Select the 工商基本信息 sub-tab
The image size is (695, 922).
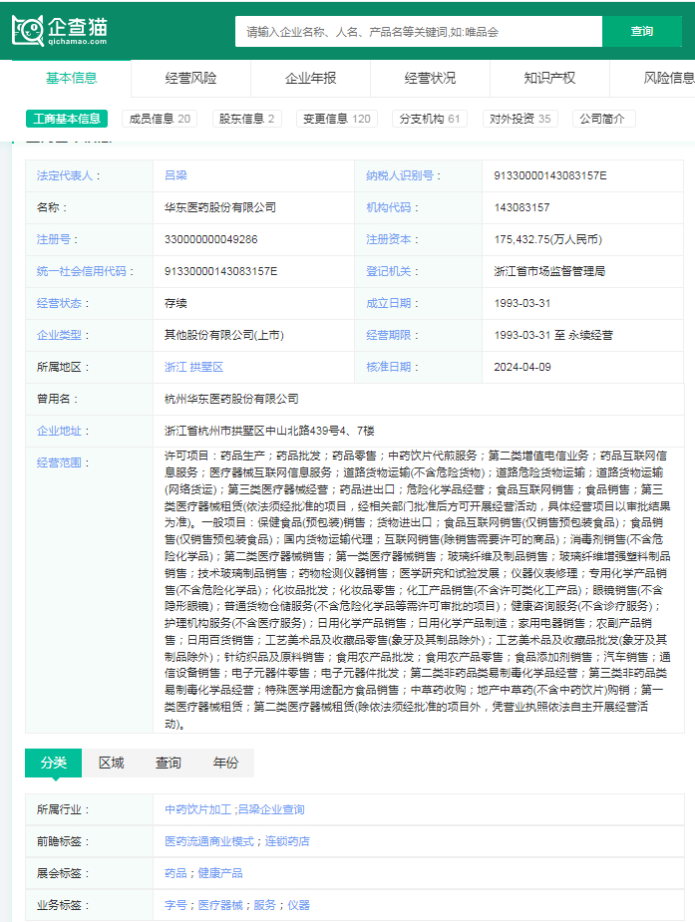click(67, 119)
